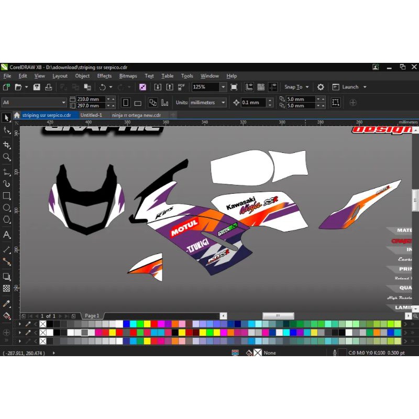Select the Zoom magnifier tool
The image size is (419, 419).
[6, 157]
